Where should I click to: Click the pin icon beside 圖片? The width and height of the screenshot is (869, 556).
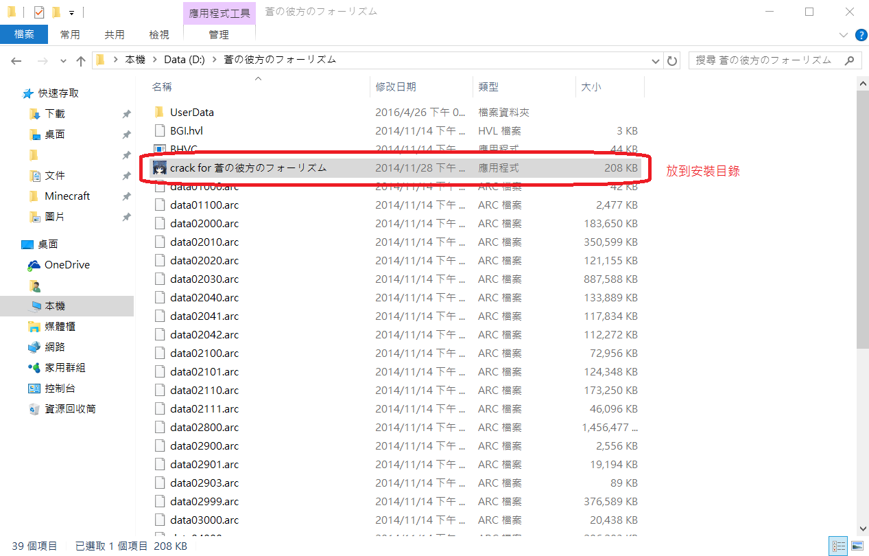pyautogui.click(x=126, y=217)
